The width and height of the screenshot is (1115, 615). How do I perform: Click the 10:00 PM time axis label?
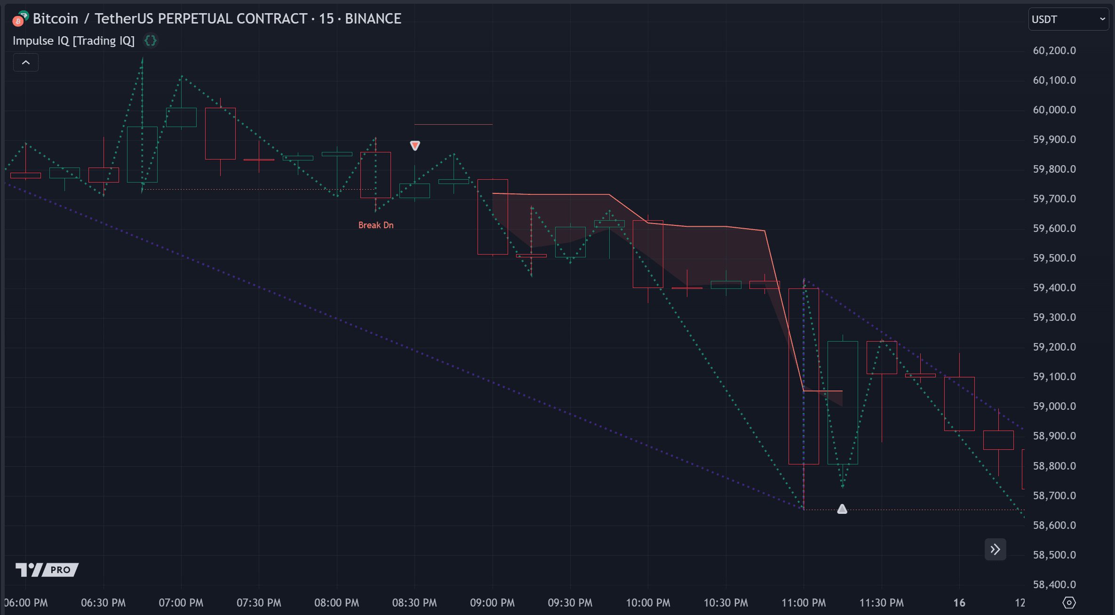point(648,603)
